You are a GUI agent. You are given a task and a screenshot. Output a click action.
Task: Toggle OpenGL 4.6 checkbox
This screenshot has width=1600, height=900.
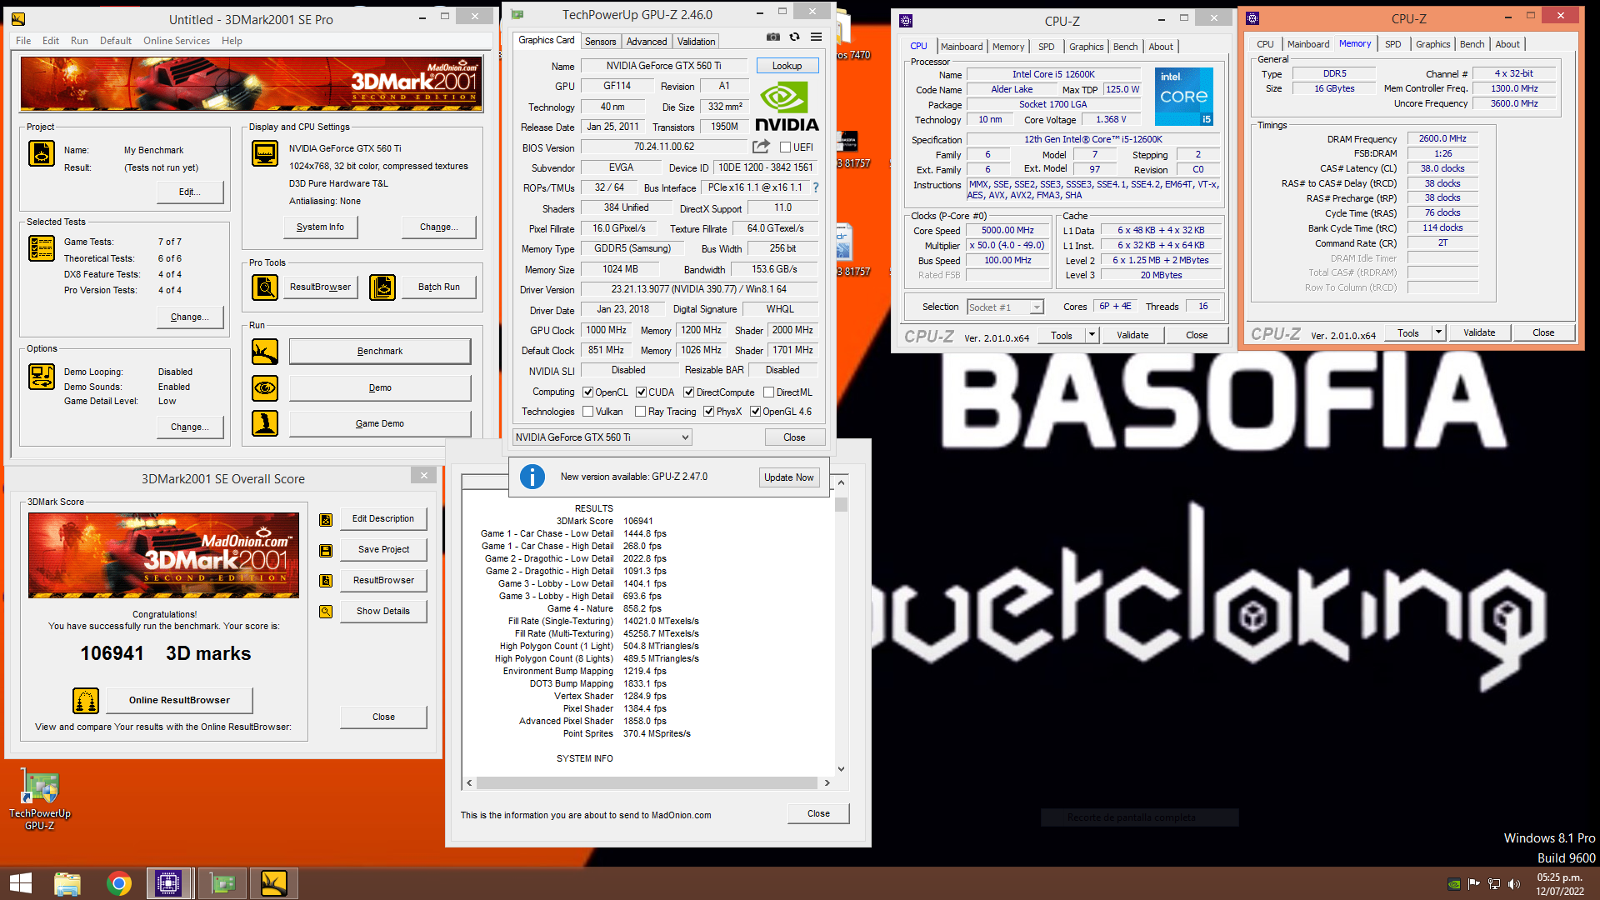point(755,412)
